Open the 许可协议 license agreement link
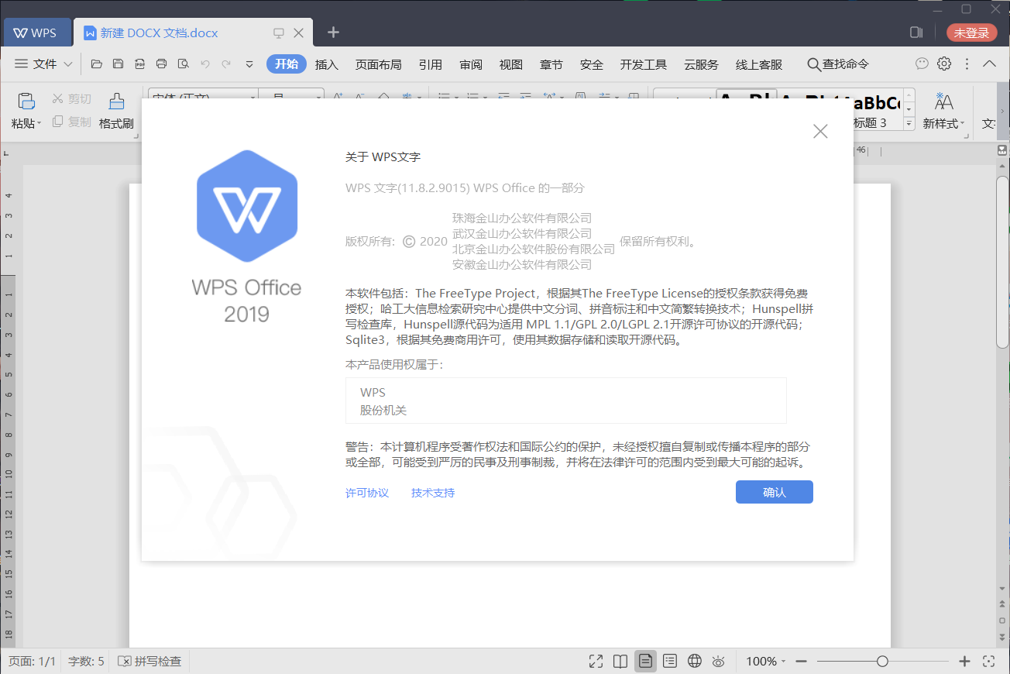1010x674 pixels. coord(366,491)
